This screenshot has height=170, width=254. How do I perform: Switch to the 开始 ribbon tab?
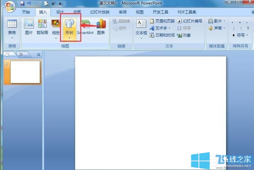point(26,12)
